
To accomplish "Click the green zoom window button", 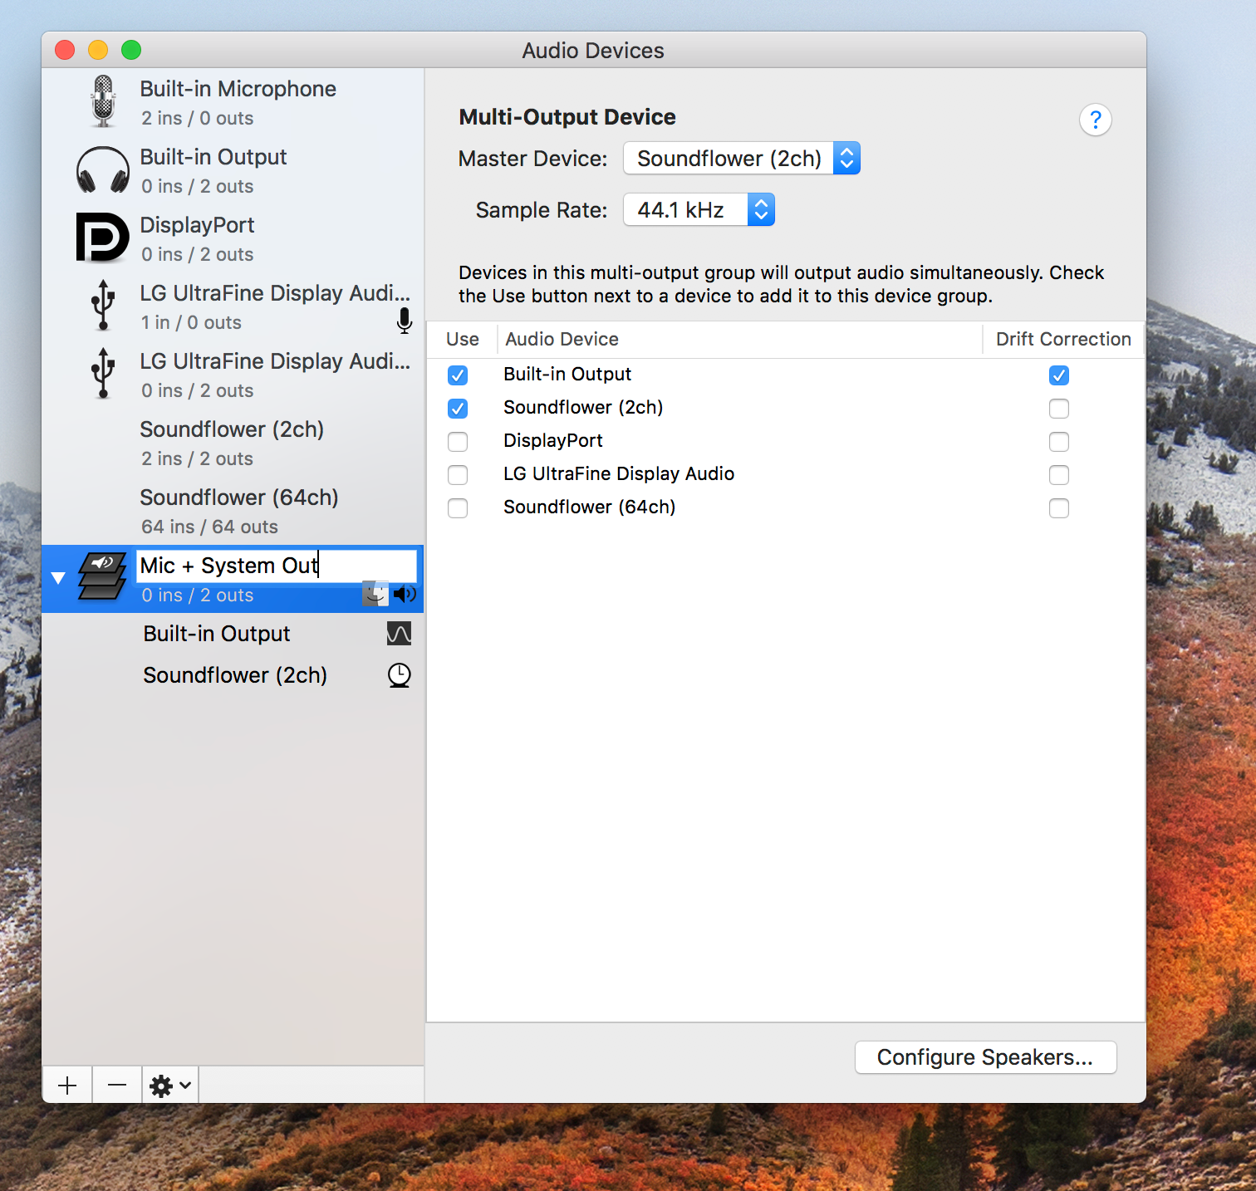I will (131, 50).
